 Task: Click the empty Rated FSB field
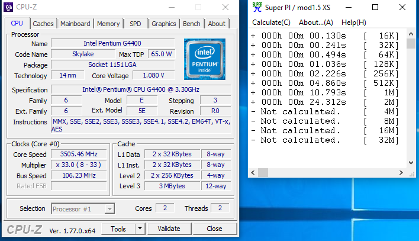[x=79, y=186]
